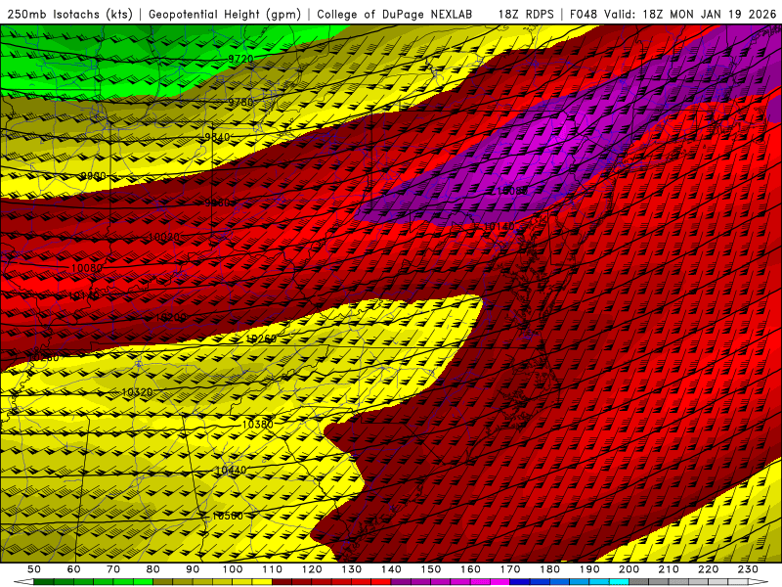
Task: Click the 110 value on the color scale
Action: click(272, 569)
